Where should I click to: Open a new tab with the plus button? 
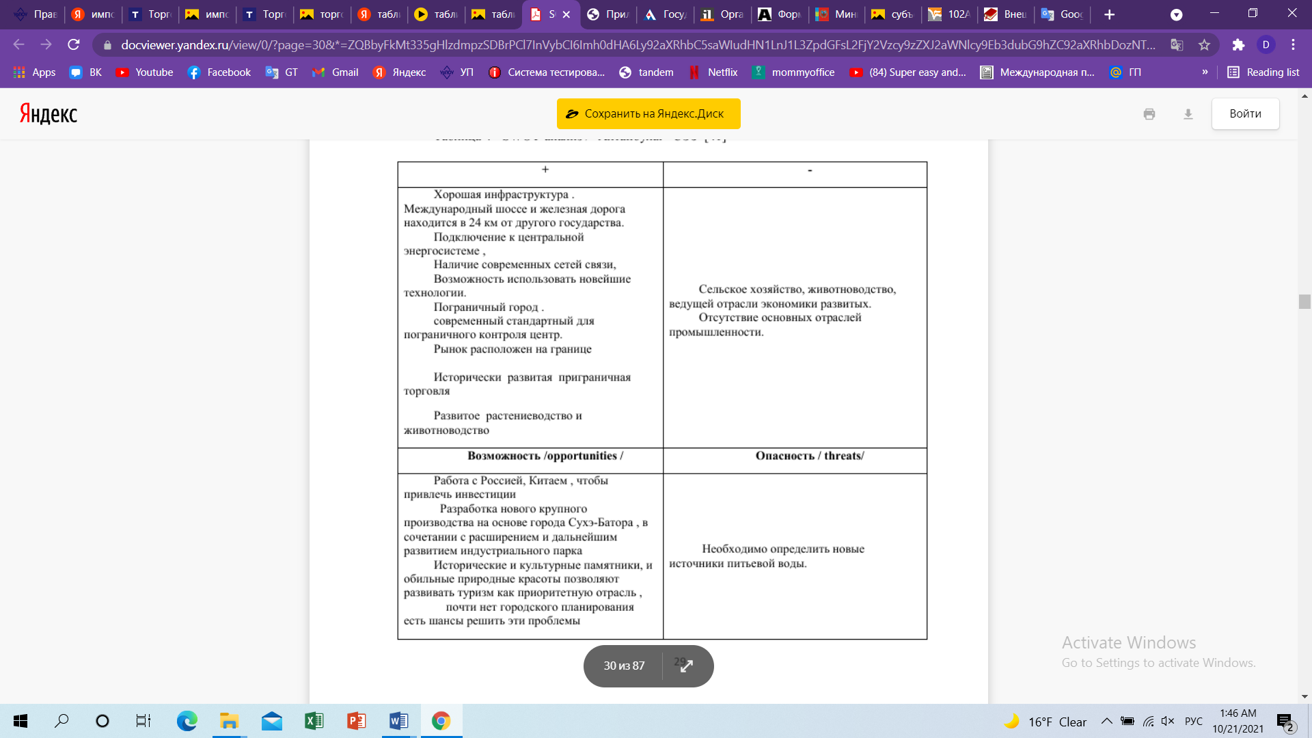[1110, 14]
